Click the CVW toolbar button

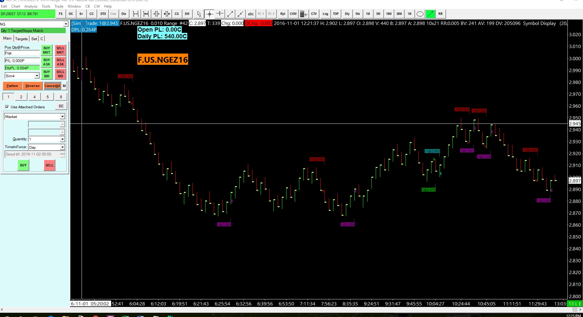[x=293, y=14]
